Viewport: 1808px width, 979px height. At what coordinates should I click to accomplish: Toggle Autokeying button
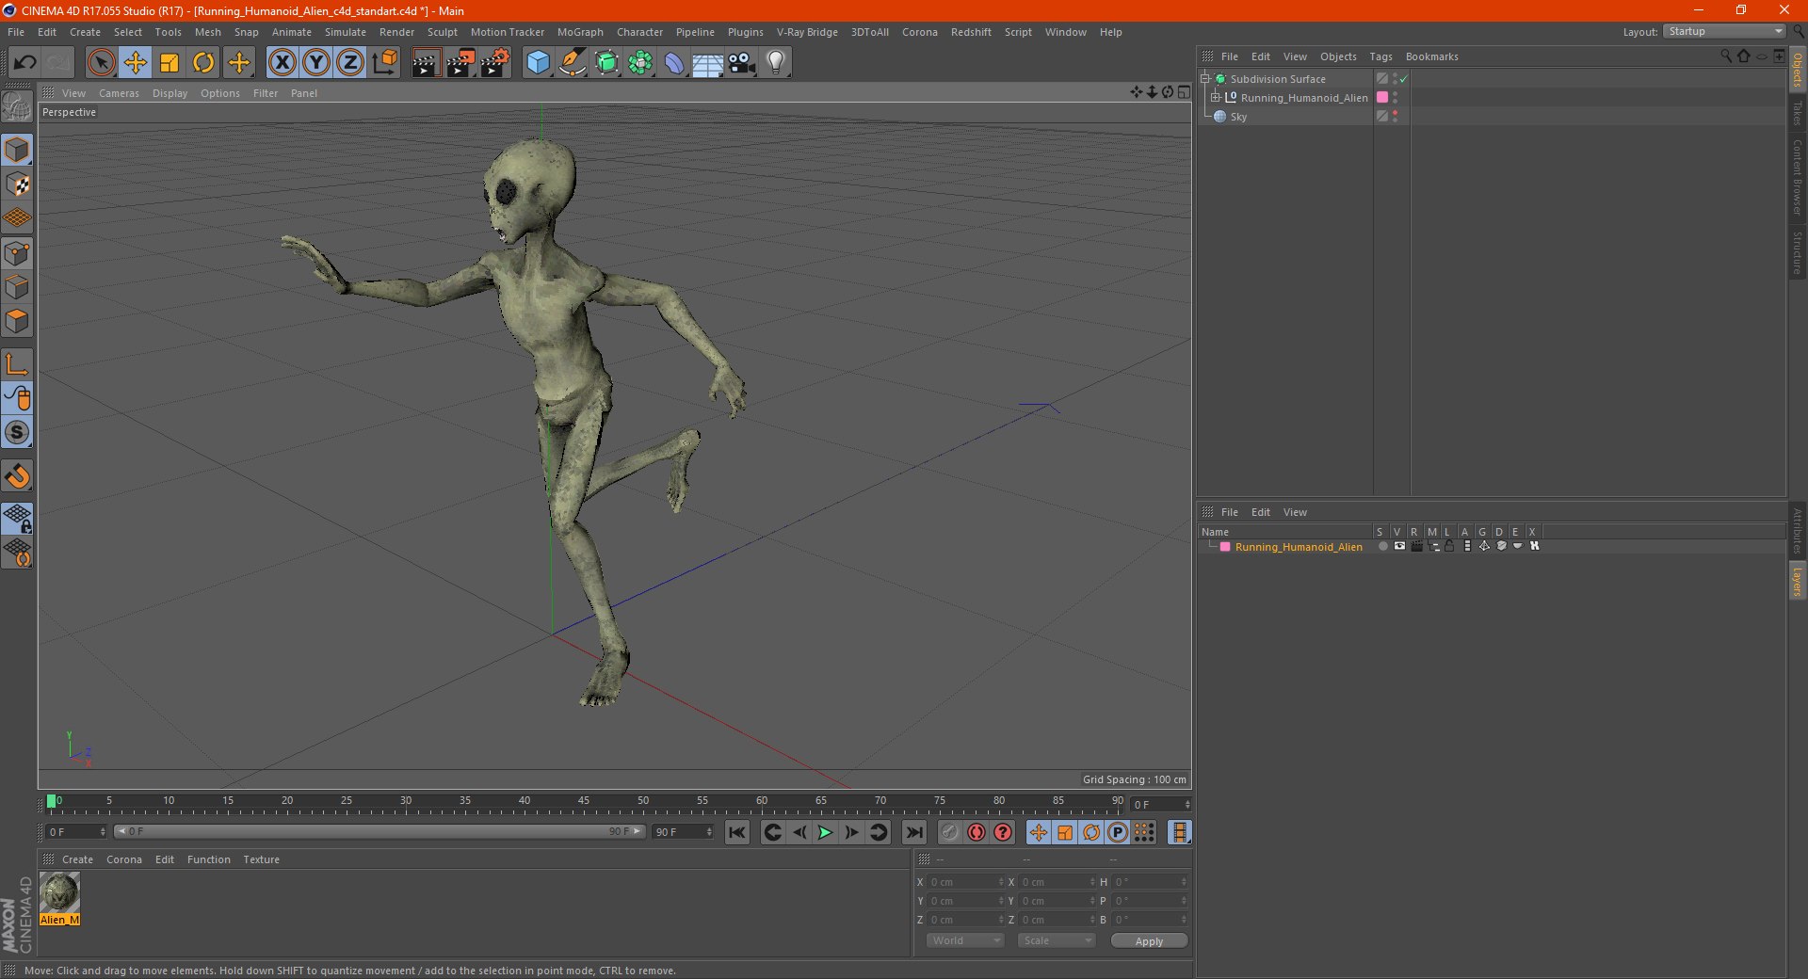click(977, 832)
